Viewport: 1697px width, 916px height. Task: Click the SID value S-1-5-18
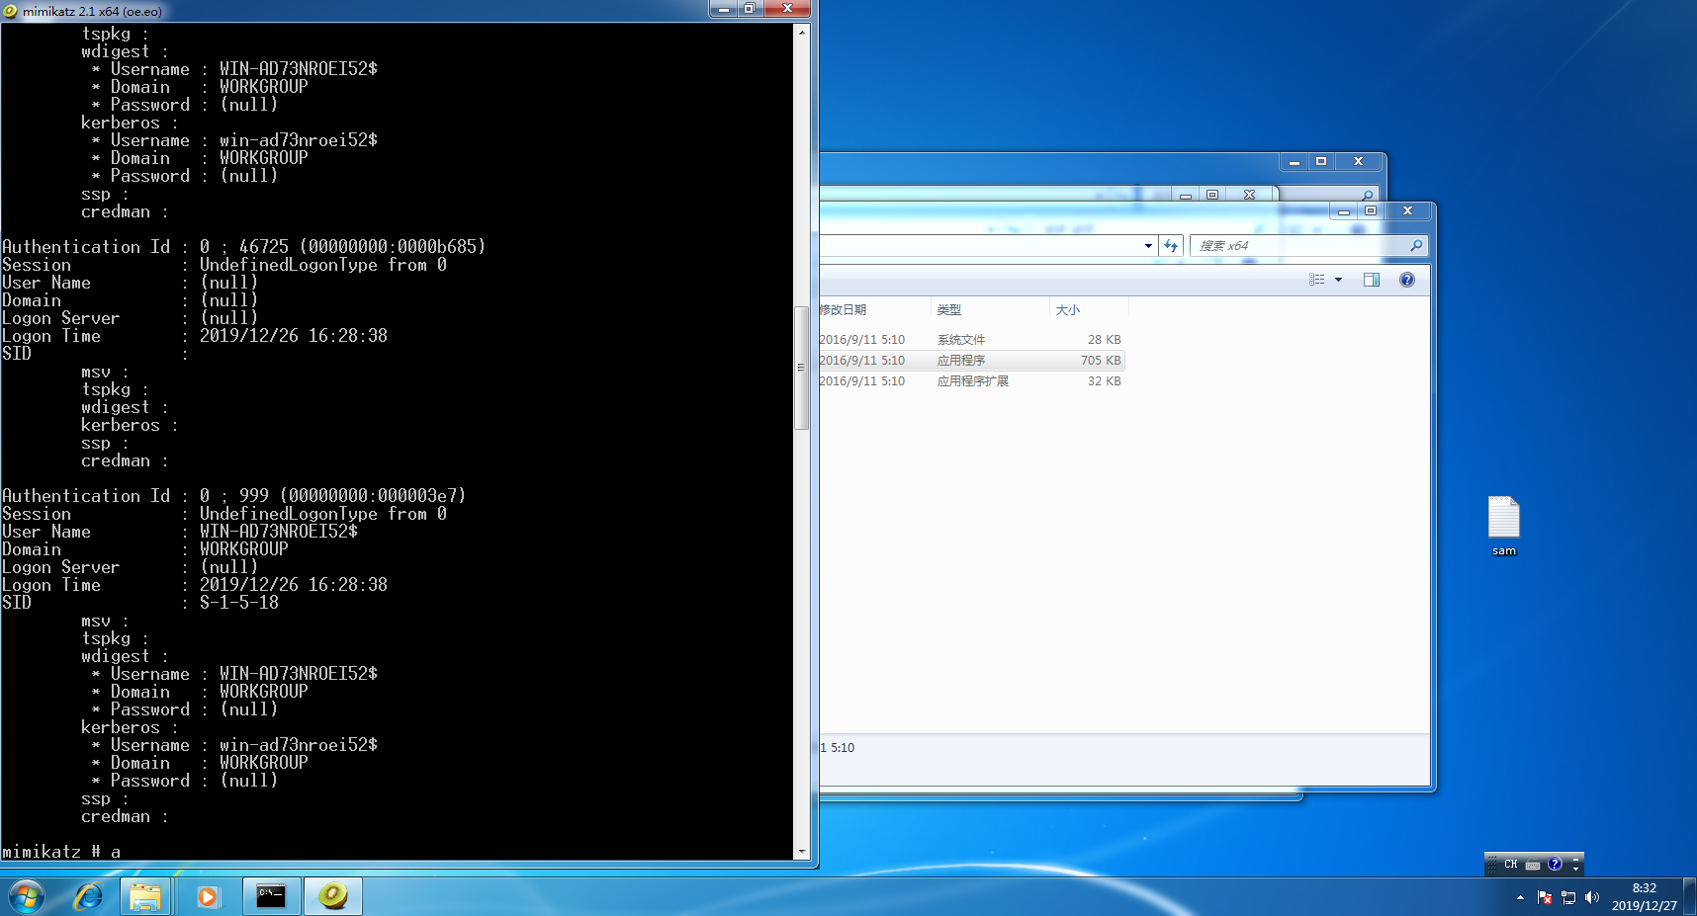[239, 603]
